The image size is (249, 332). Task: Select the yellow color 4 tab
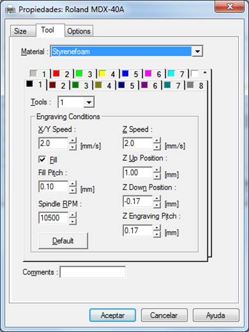(108, 74)
